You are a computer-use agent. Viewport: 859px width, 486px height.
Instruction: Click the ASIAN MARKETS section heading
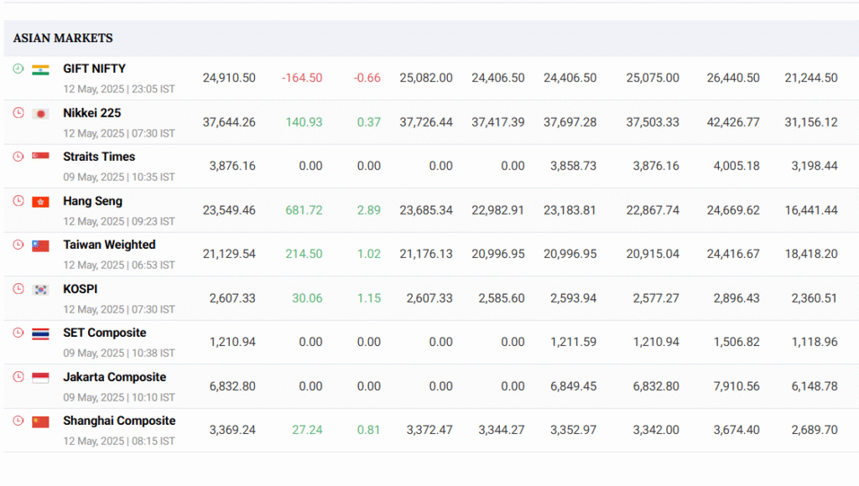pyautogui.click(x=63, y=38)
